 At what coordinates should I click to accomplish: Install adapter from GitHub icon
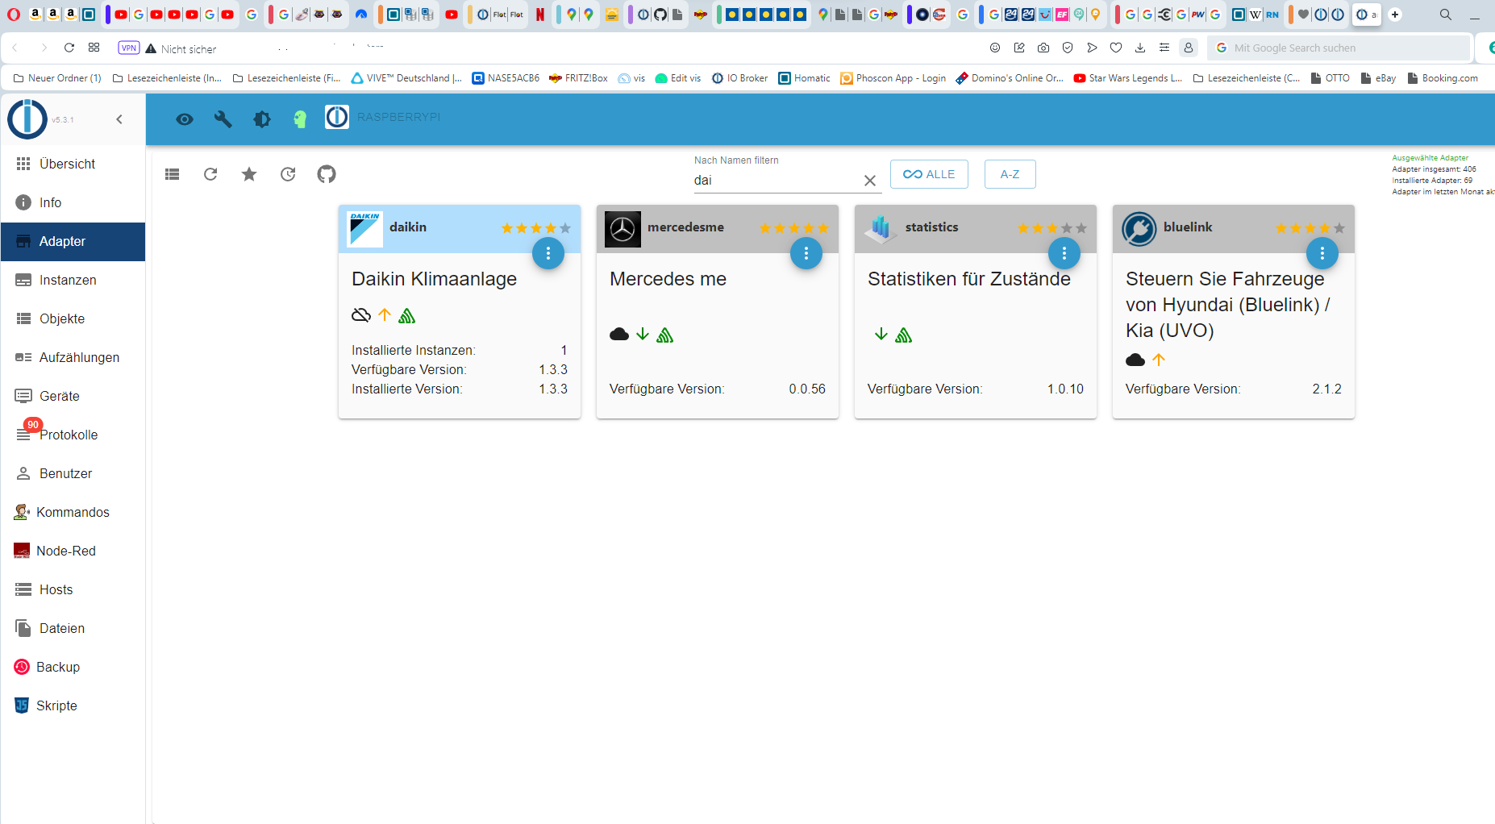click(x=327, y=174)
